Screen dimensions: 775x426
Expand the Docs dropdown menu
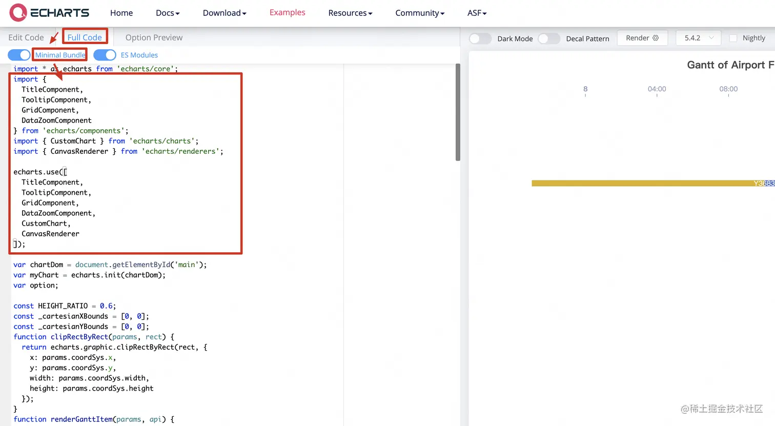(168, 13)
